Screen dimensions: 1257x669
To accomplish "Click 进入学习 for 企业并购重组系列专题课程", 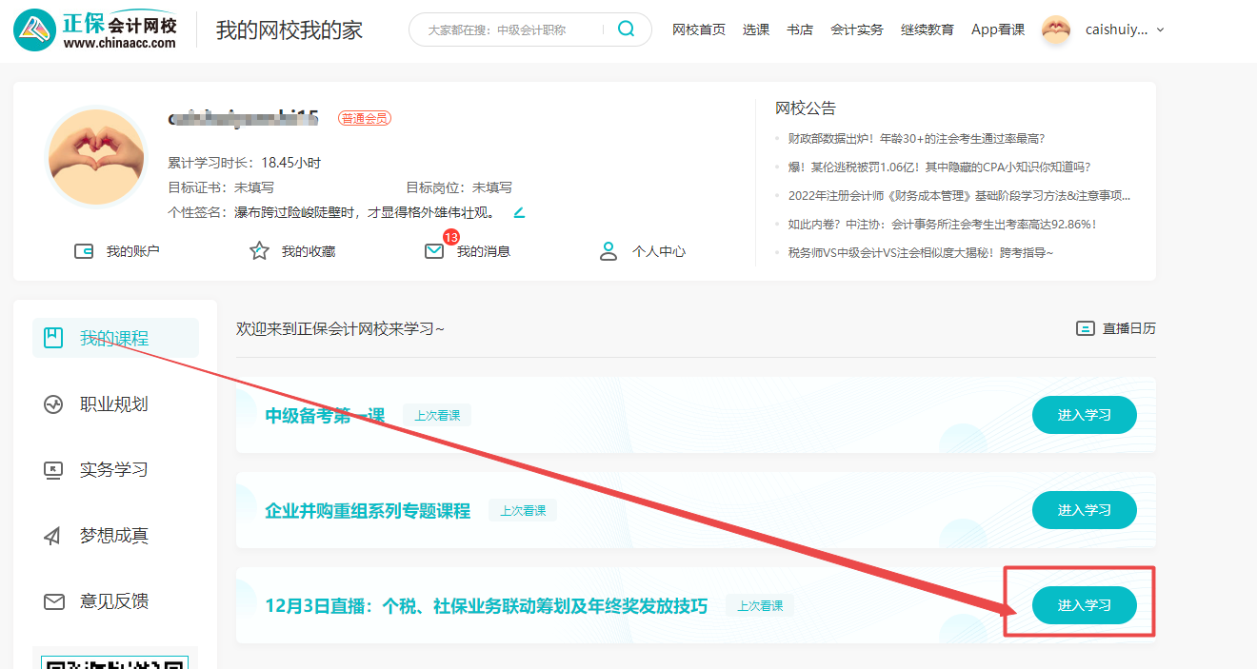I will 1085,510.
